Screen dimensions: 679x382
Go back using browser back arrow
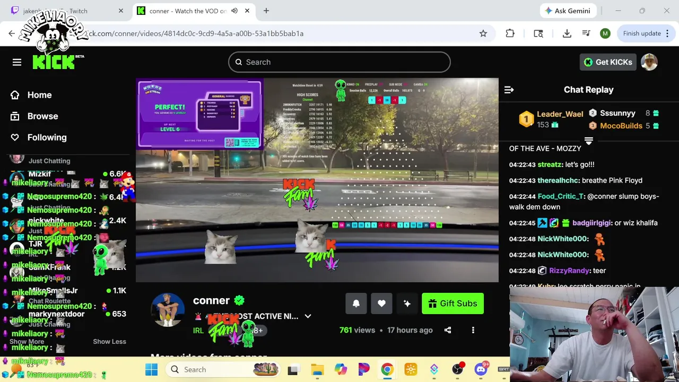coord(12,33)
